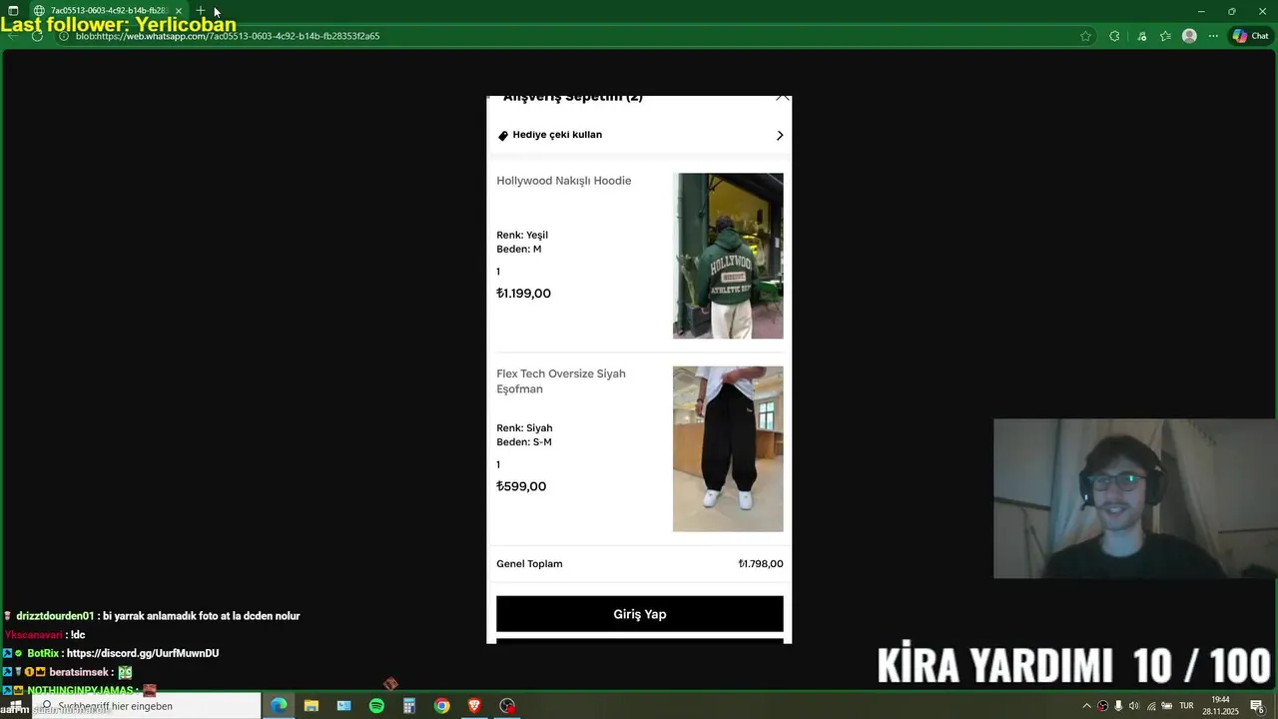Click the microphone tray icon
Viewport: 1278px width, 719px height.
click(x=1118, y=706)
